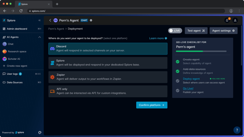Collapse the sidebar with double chevron
The image size is (244, 137).
[40, 20]
